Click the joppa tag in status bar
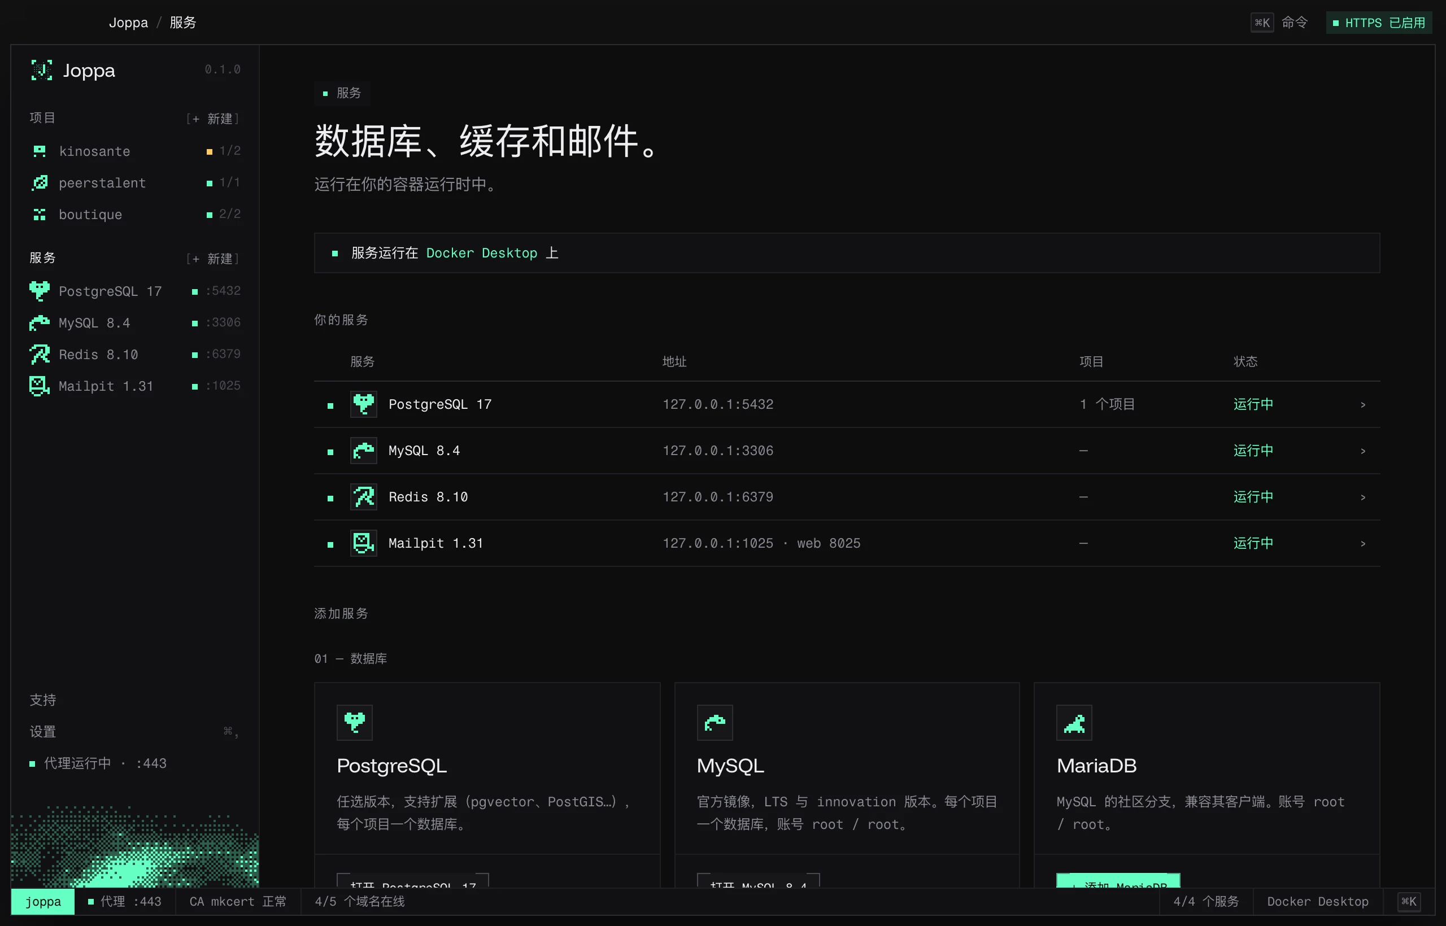Screen dimensions: 1446x926 (43, 901)
